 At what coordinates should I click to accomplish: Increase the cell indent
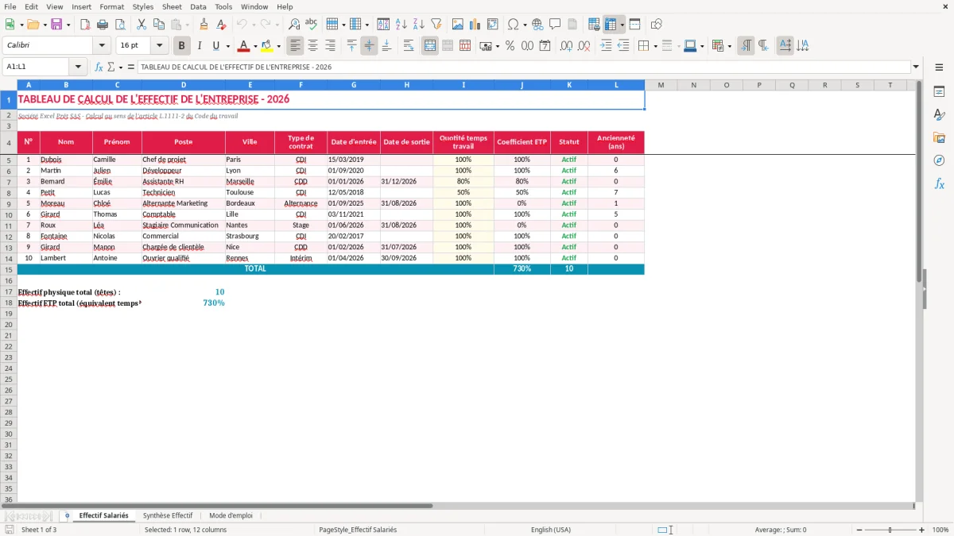606,46
